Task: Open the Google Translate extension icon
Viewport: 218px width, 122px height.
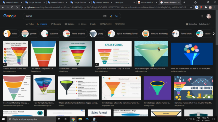Action: click(x=196, y=7)
